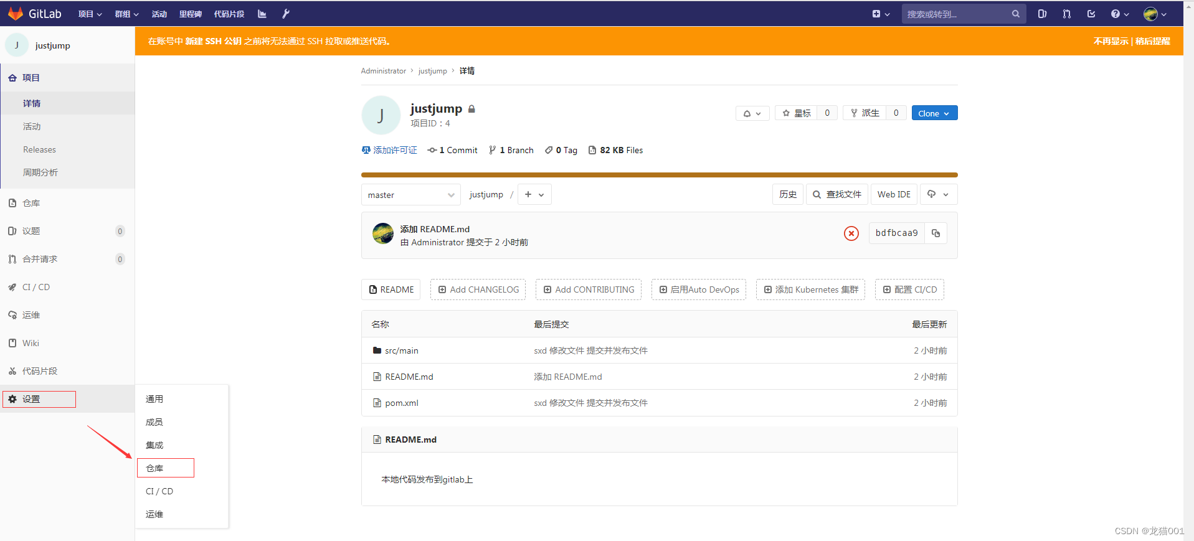Click Add CHANGELOG button

tap(478, 289)
